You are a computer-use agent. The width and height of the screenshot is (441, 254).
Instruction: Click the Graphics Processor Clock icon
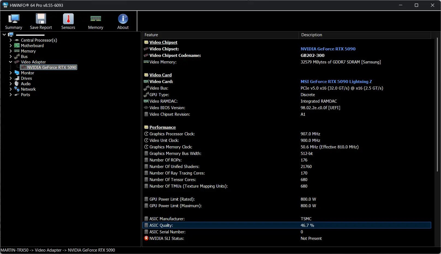(146, 134)
